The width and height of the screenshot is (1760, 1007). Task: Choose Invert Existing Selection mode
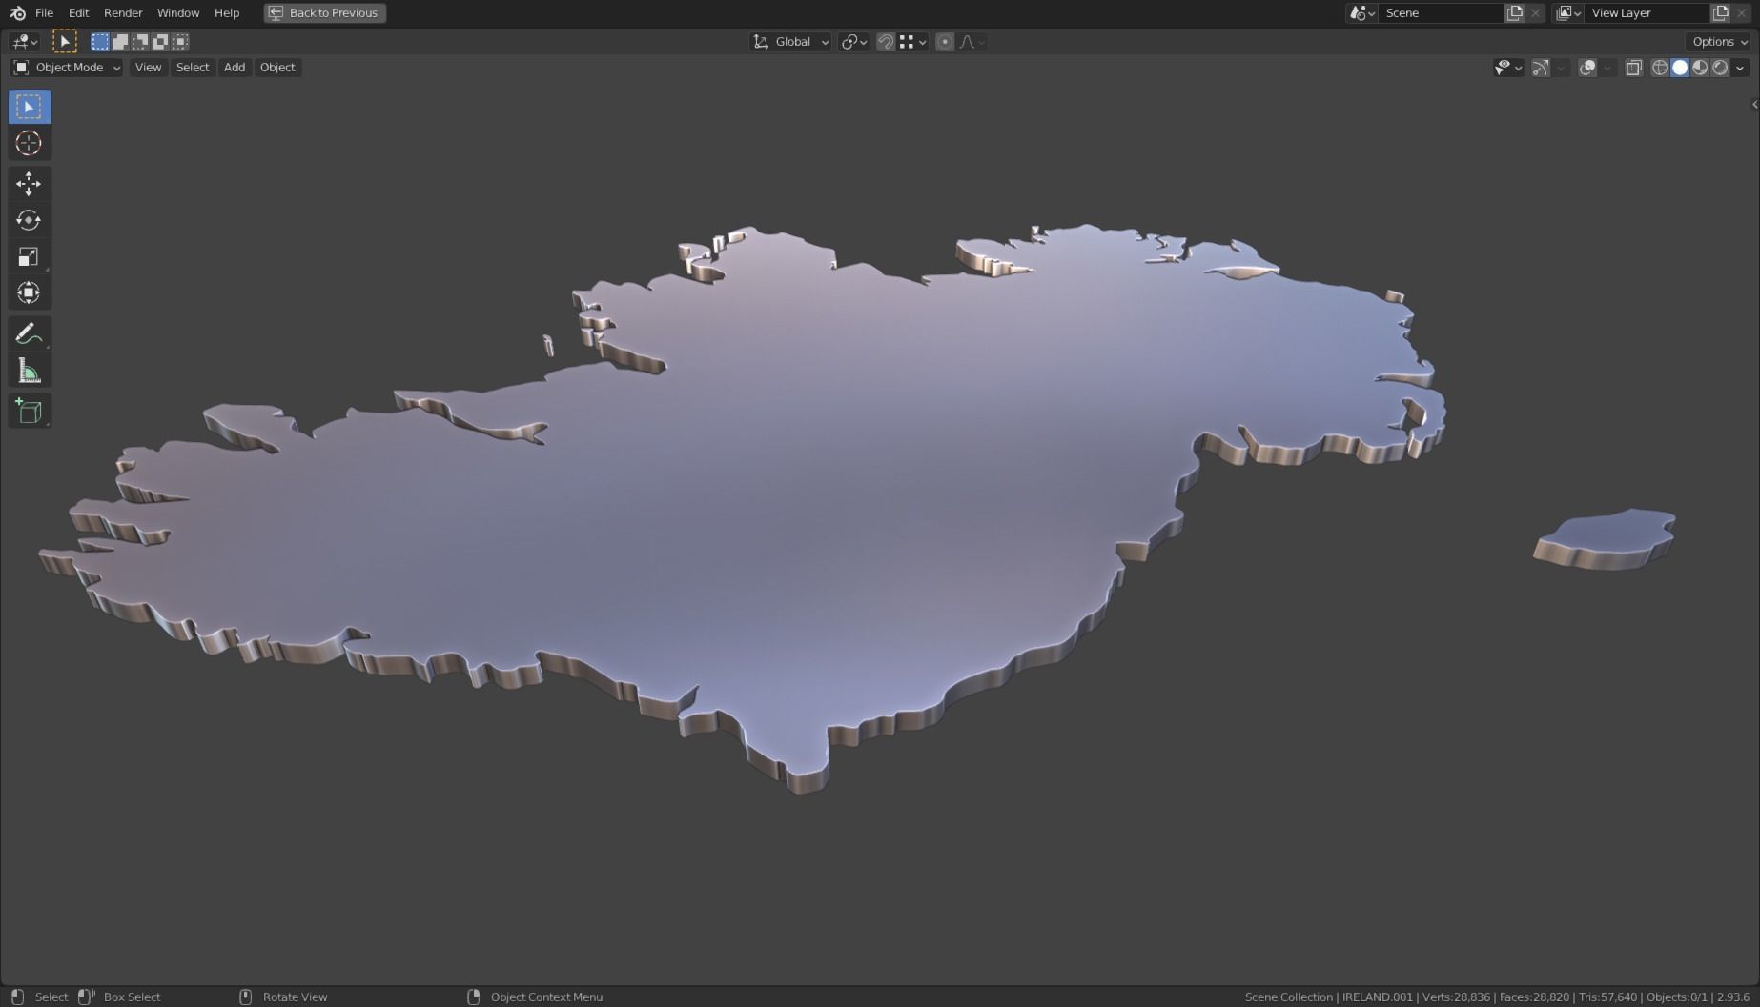pos(160,41)
